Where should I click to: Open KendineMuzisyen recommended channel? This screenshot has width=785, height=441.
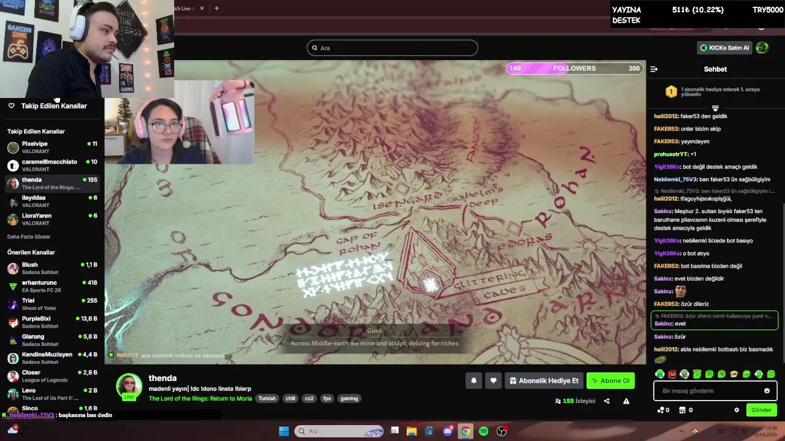point(52,358)
